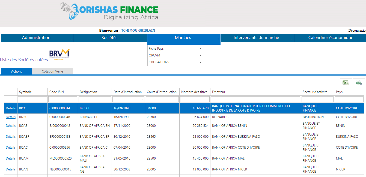Expand the OPCVM submenu
Image resolution: width=366 pixels, height=177 pixels.
(175, 55)
